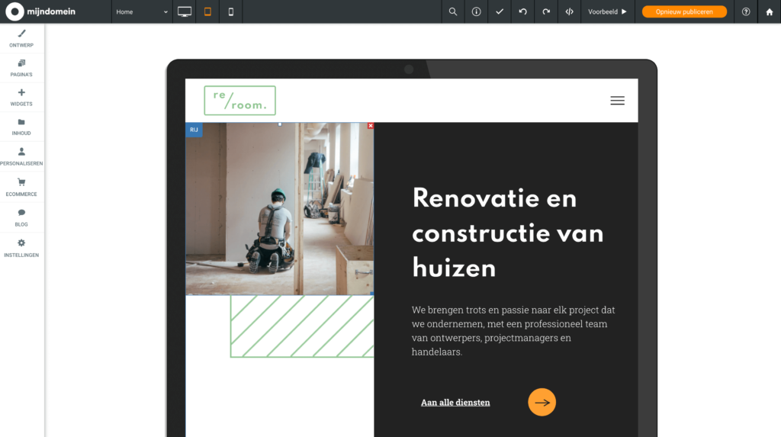The height and width of the screenshot is (437, 781).
Task: Switch to mobile preview mode
Action: coord(230,11)
